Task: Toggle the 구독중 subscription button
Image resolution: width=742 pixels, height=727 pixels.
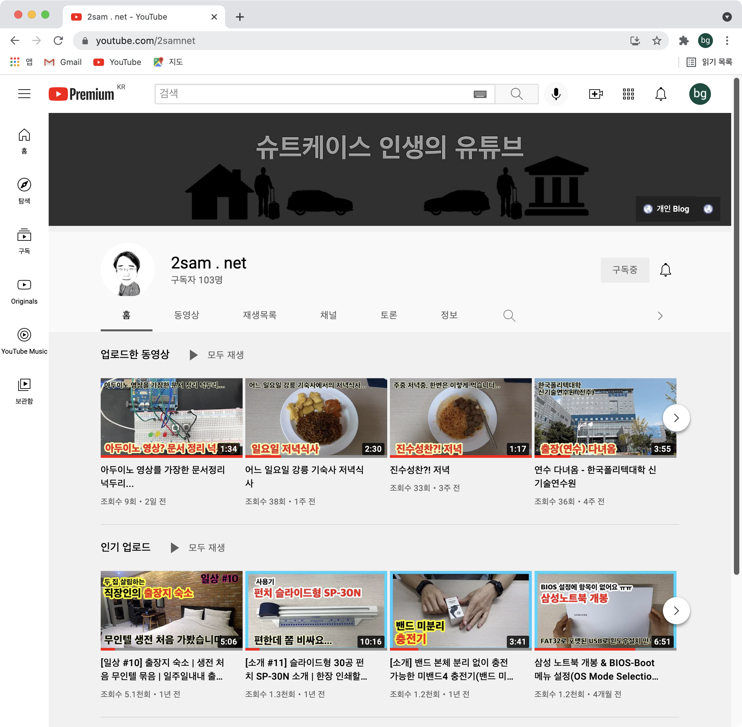Action: tap(624, 270)
